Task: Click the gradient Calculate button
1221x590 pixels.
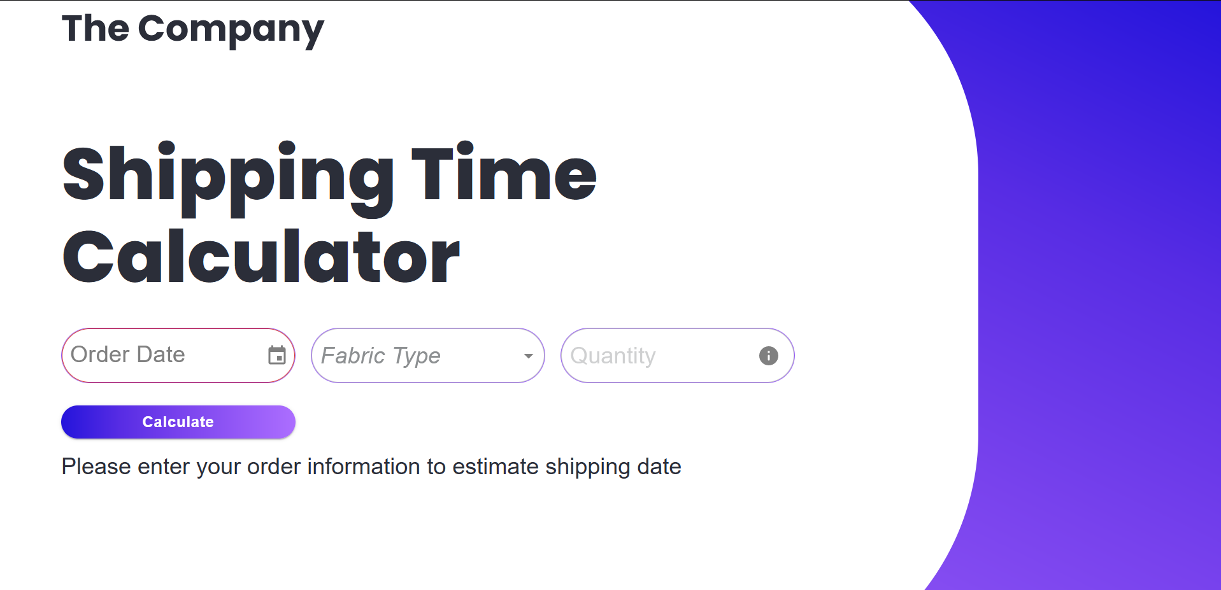Action: tap(178, 421)
